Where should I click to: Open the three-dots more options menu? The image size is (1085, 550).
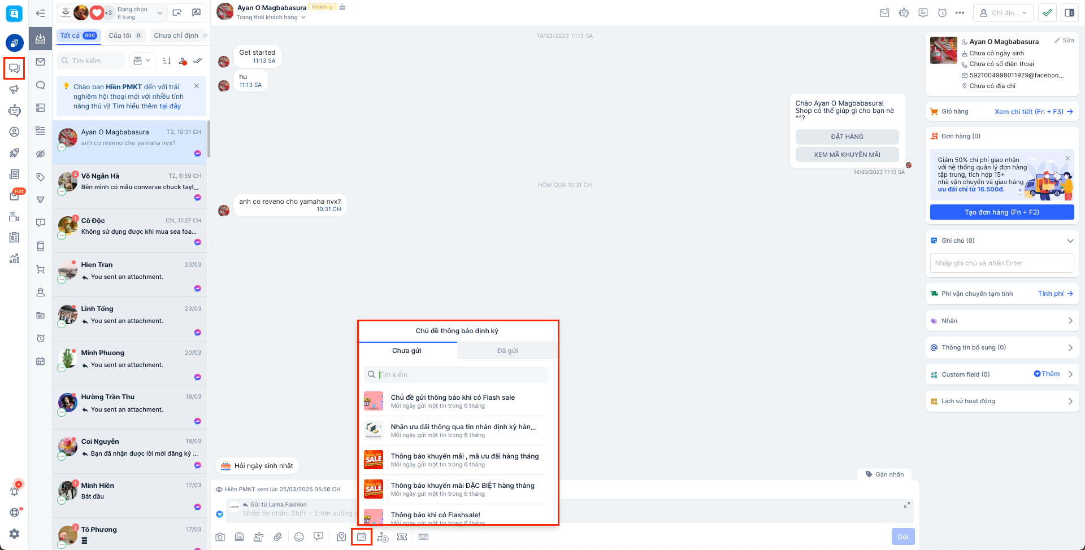(960, 12)
